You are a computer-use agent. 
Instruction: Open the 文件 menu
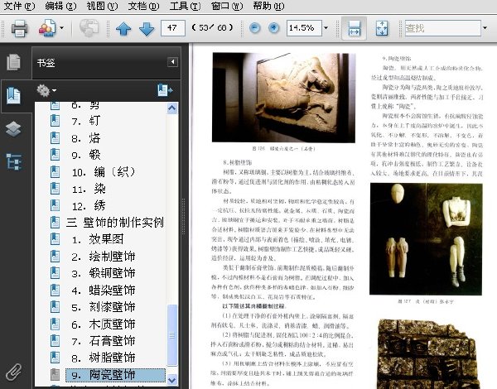(19, 6)
